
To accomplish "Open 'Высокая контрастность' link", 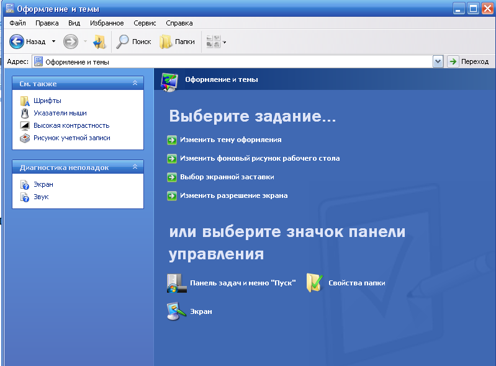I will (71, 126).
